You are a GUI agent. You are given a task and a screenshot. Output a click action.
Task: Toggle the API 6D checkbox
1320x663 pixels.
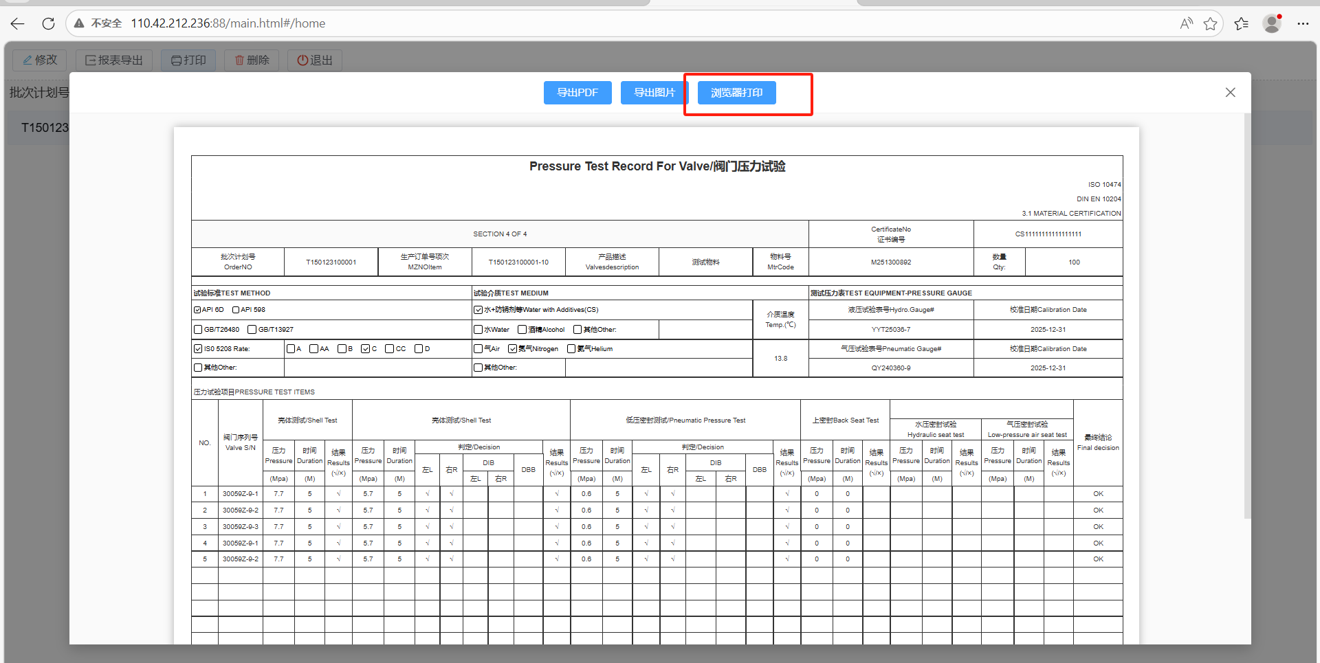pyautogui.click(x=197, y=310)
